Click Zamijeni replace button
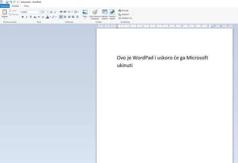This screenshot has width=238, height=163. (x=124, y=14)
